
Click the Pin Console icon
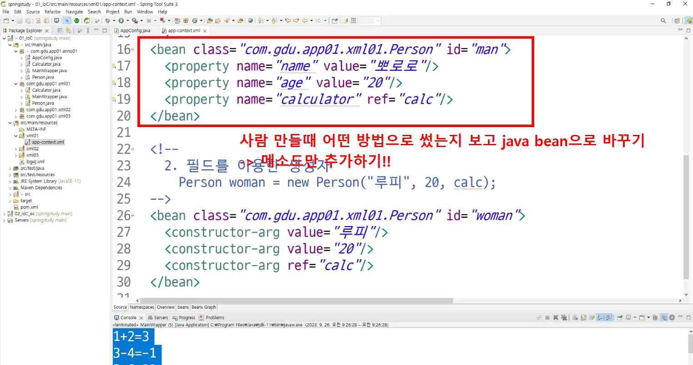tap(620, 317)
